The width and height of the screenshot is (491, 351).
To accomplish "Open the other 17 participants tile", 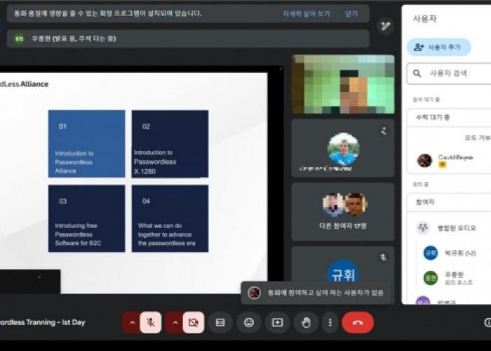I will click(343, 211).
